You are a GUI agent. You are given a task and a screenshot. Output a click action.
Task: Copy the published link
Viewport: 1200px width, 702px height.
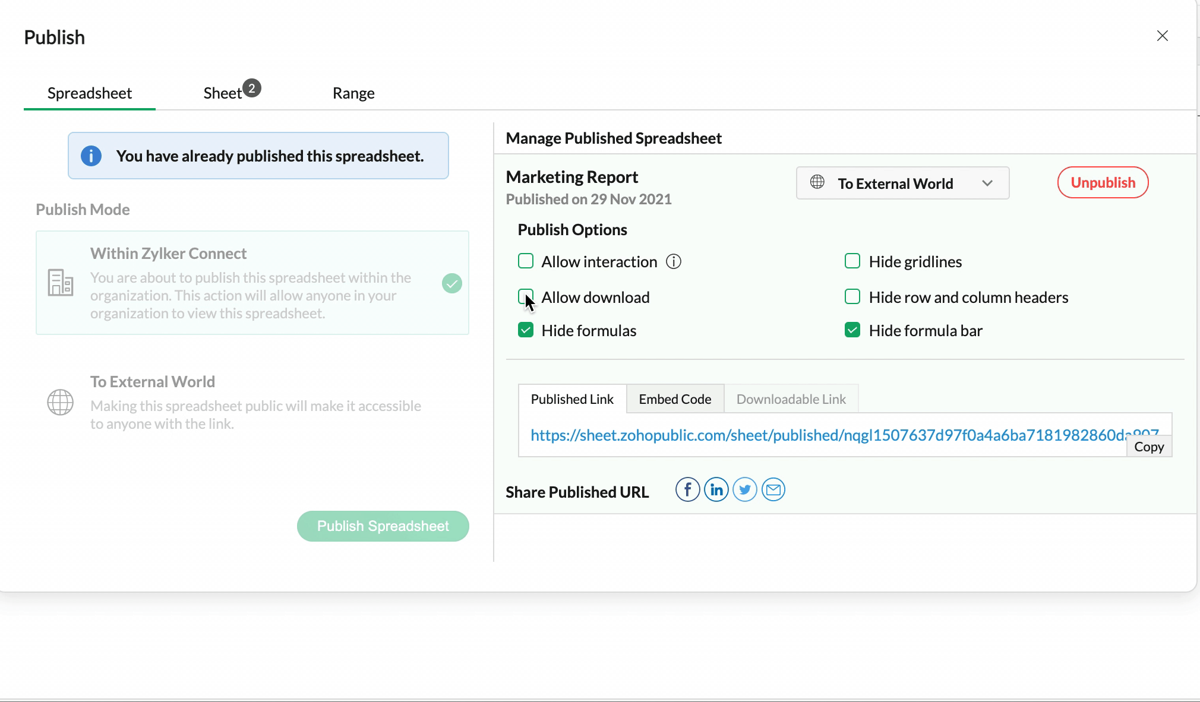[x=1148, y=447]
